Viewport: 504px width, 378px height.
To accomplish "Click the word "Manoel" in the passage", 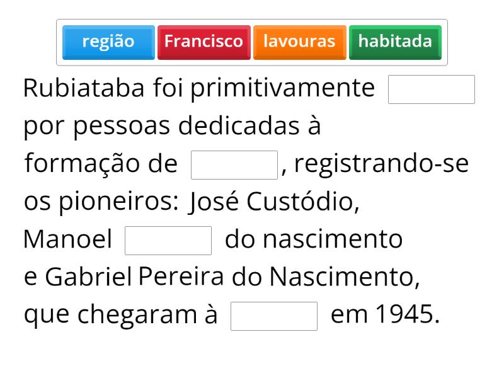I will [67, 240].
